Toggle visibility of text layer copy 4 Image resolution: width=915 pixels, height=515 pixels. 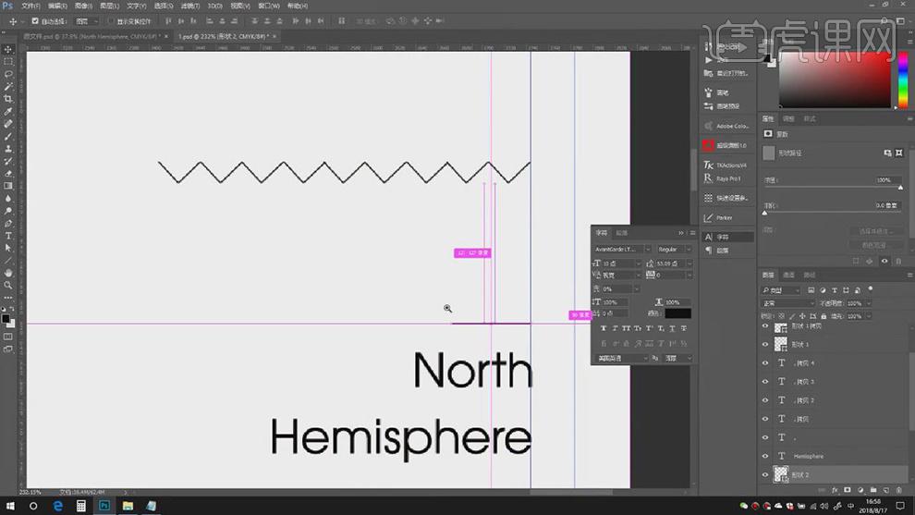765,363
